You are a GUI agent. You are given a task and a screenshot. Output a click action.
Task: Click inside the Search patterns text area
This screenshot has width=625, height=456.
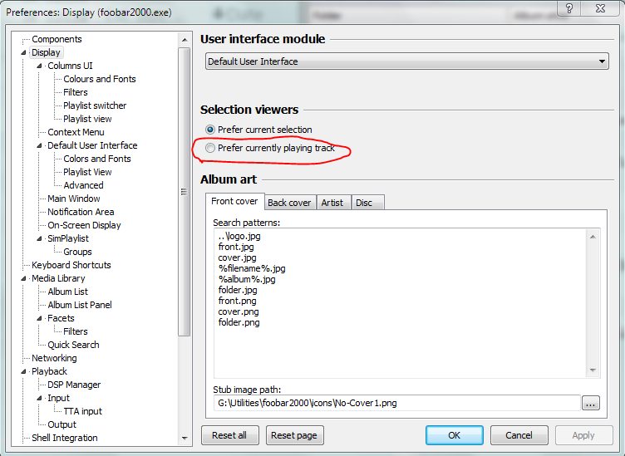pos(401,303)
